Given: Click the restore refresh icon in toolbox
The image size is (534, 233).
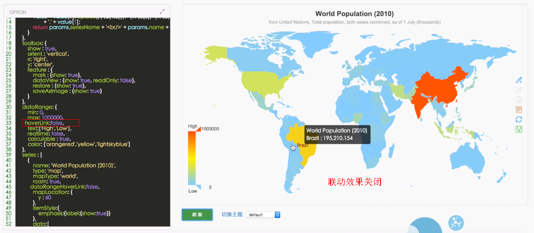Looking at the screenshot, I should point(519,119).
